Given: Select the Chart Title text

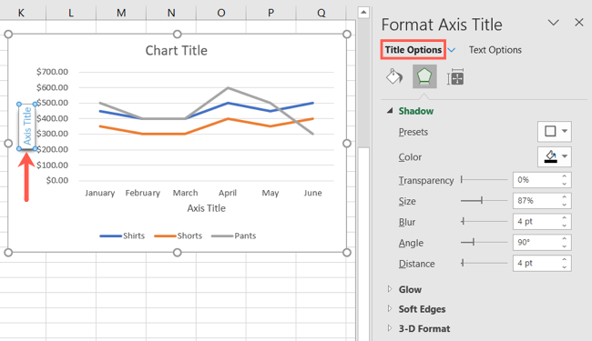Looking at the screenshot, I should pyautogui.click(x=177, y=51).
